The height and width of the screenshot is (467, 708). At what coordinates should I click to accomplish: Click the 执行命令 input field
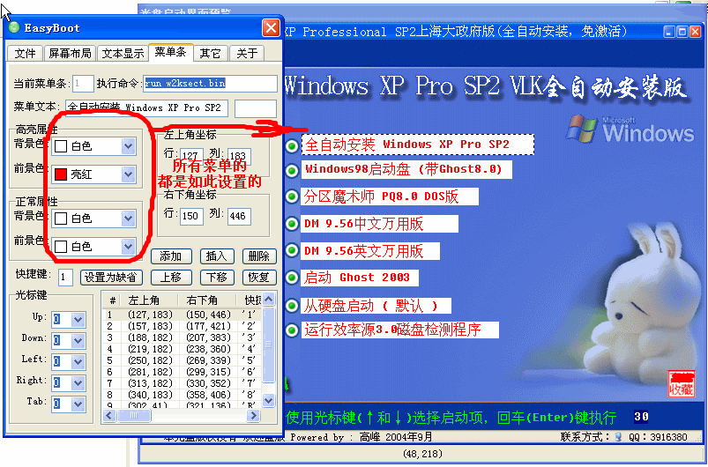pos(210,84)
